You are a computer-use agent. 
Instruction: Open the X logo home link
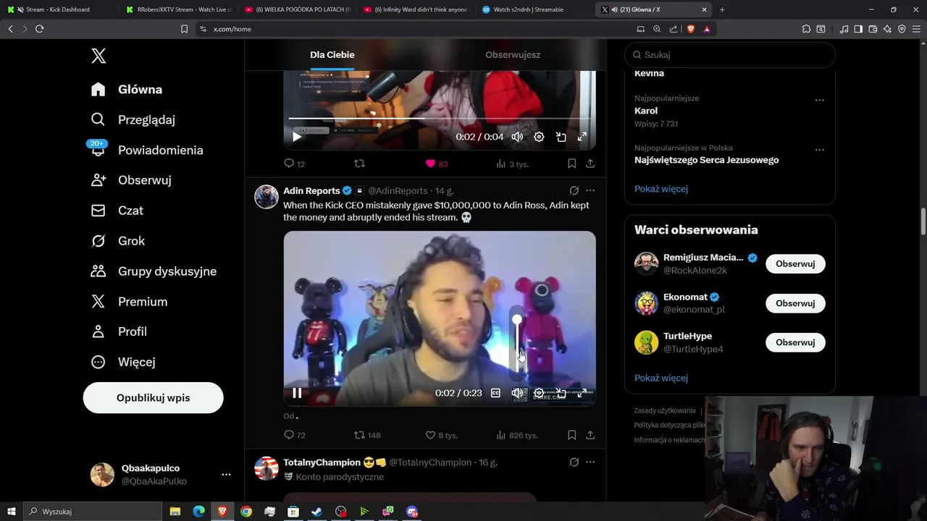click(x=98, y=56)
